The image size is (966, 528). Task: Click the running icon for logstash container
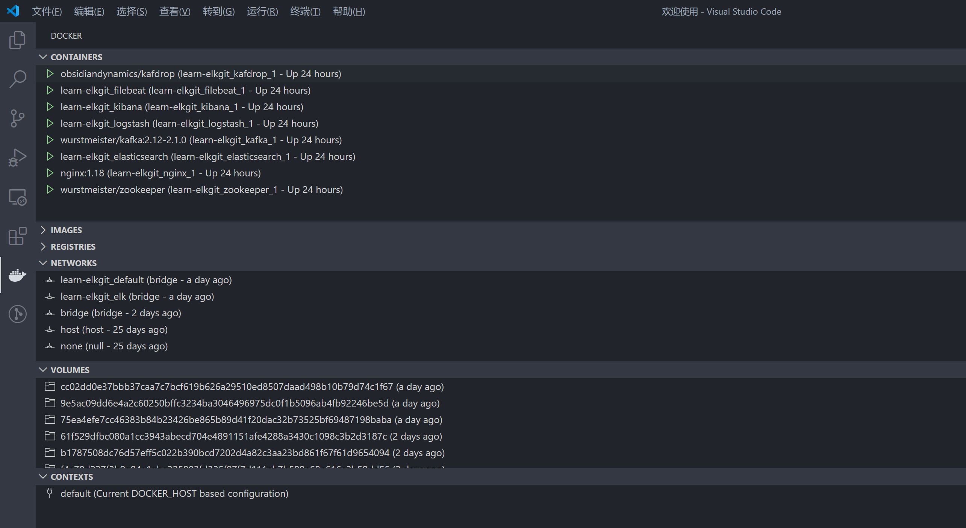pos(50,123)
